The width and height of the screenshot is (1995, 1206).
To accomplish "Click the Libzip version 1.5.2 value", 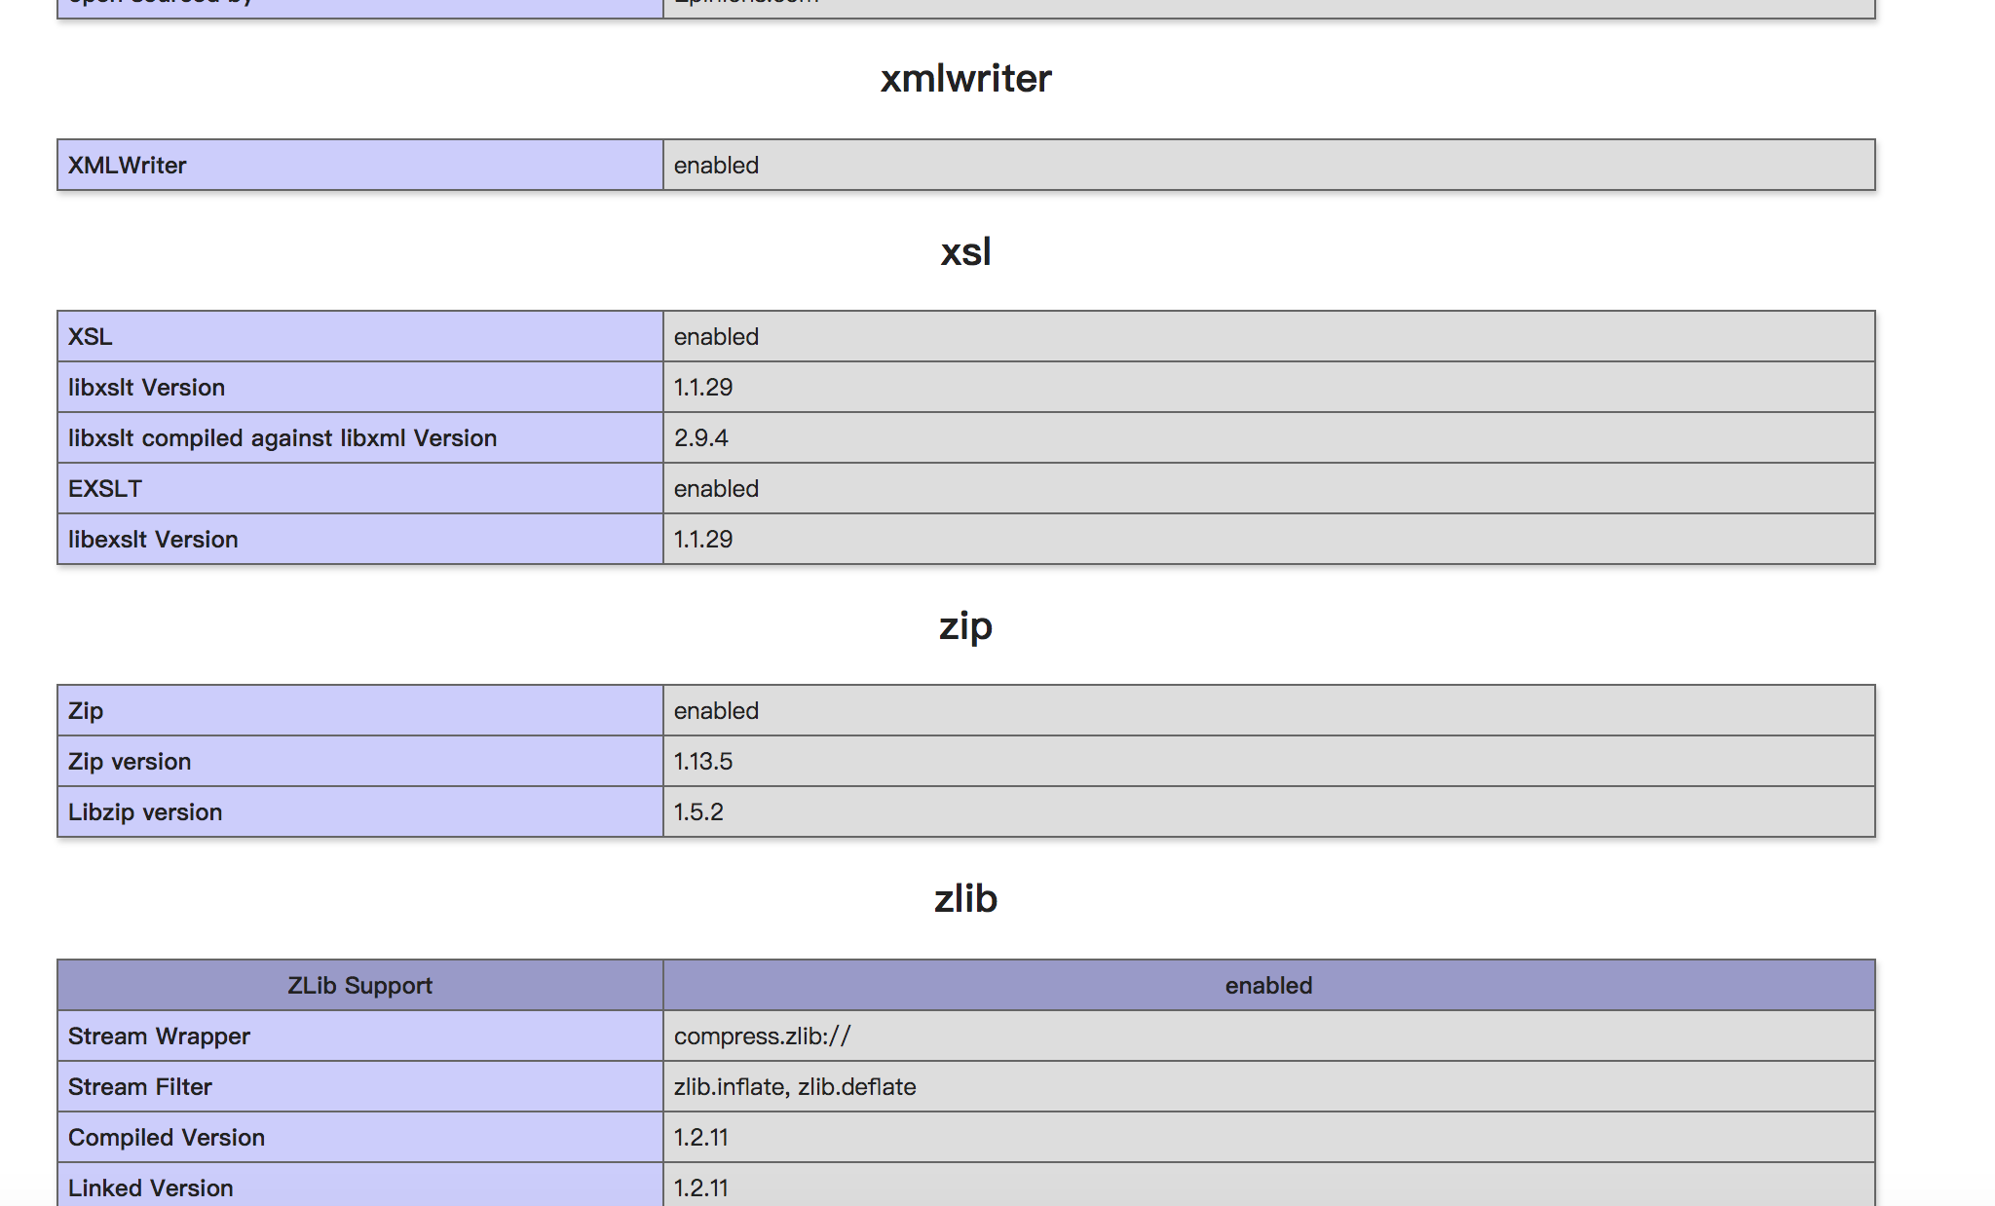I will pyautogui.click(x=699, y=811).
